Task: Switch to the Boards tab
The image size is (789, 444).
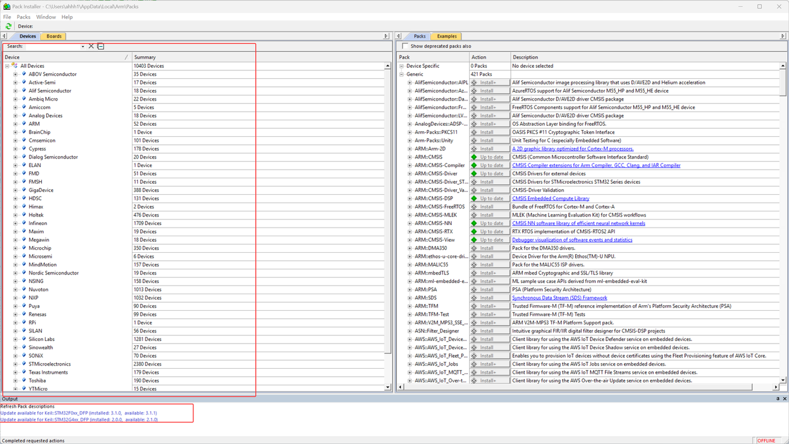Action: point(54,36)
